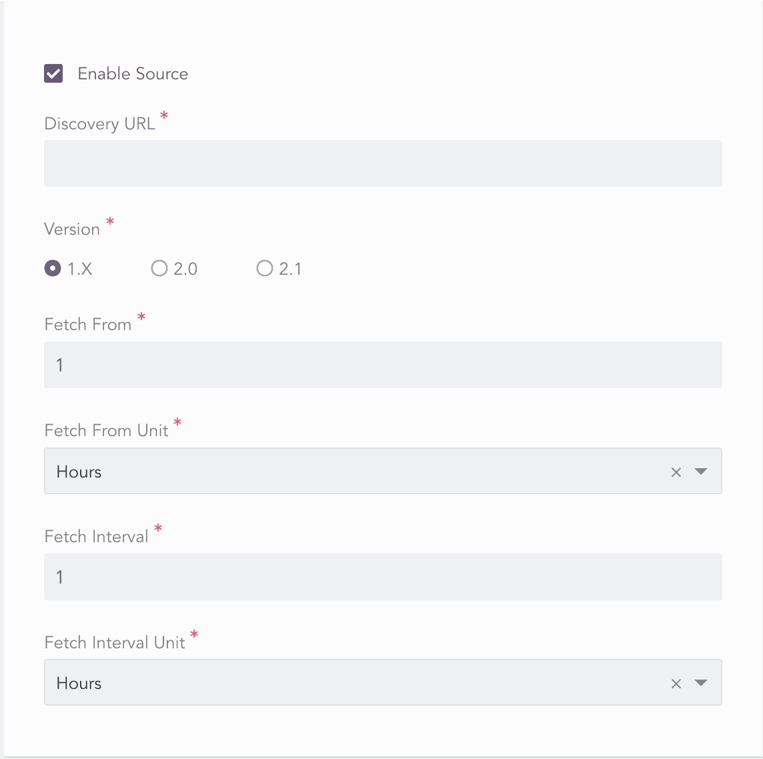Clear the Fetch From Unit selection
The height and width of the screenshot is (759, 763).
pos(676,472)
